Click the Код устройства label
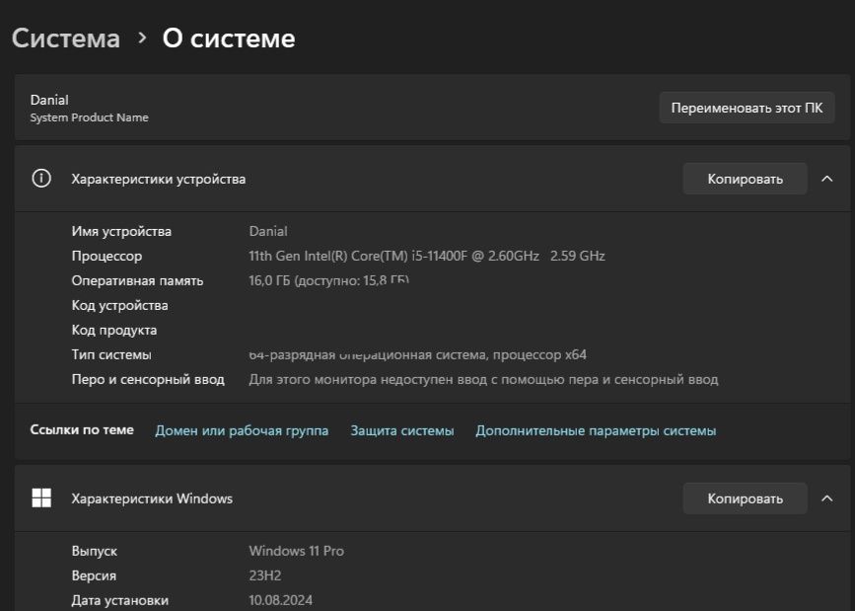The image size is (855, 611). click(119, 305)
